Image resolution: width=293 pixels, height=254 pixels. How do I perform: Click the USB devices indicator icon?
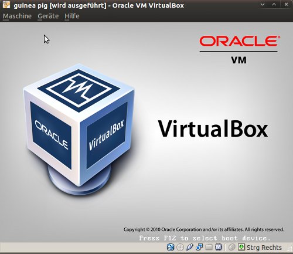click(189, 247)
